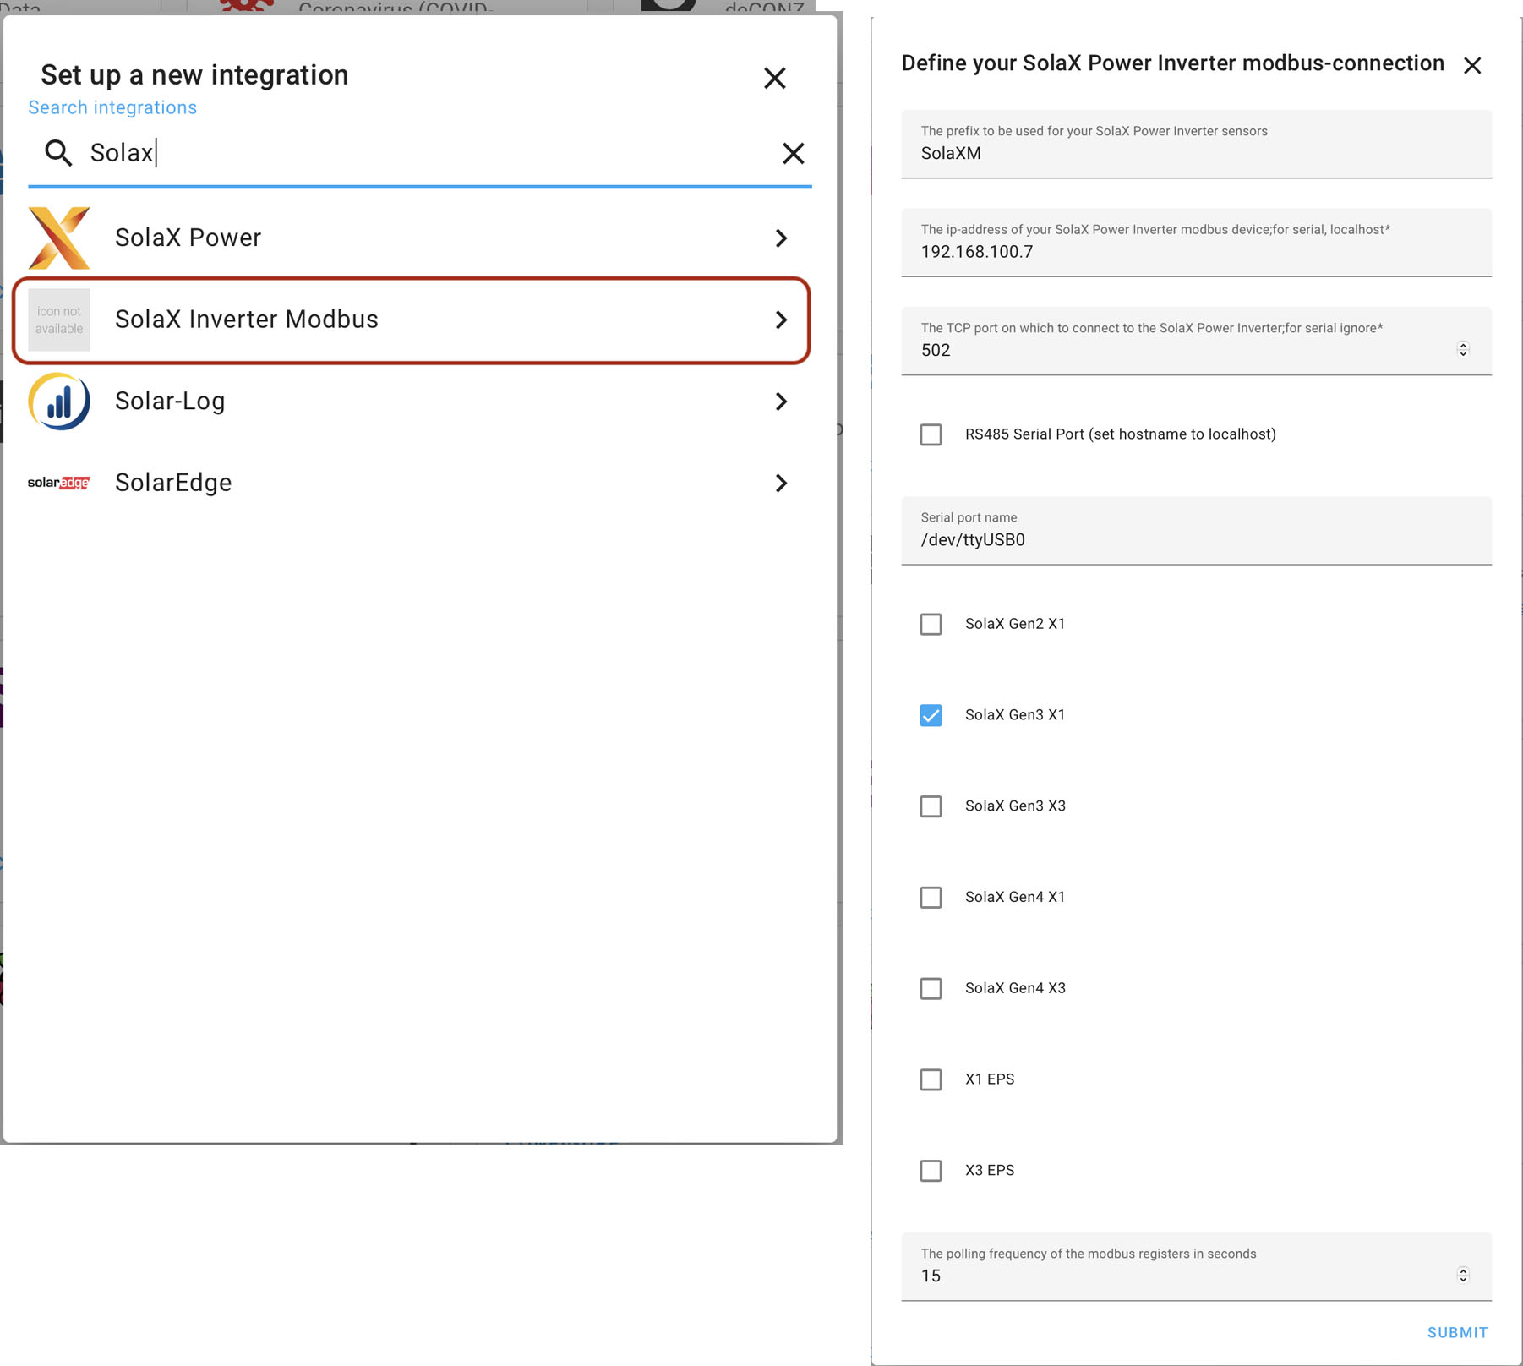Select the SolaX Inverter Modbus integration
Image resolution: width=1523 pixels, height=1366 pixels.
pyautogui.click(x=412, y=320)
